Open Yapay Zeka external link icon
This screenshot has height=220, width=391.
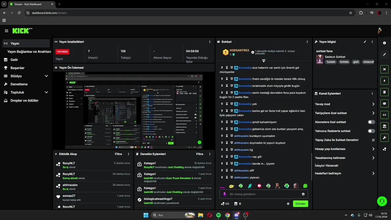pos(373,140)
